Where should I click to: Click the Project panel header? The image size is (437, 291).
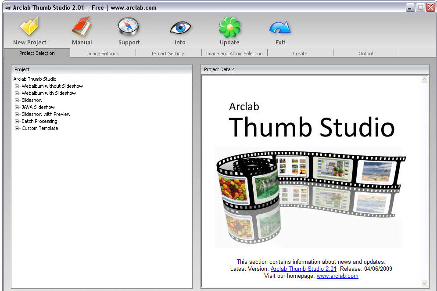coord(102,69)
